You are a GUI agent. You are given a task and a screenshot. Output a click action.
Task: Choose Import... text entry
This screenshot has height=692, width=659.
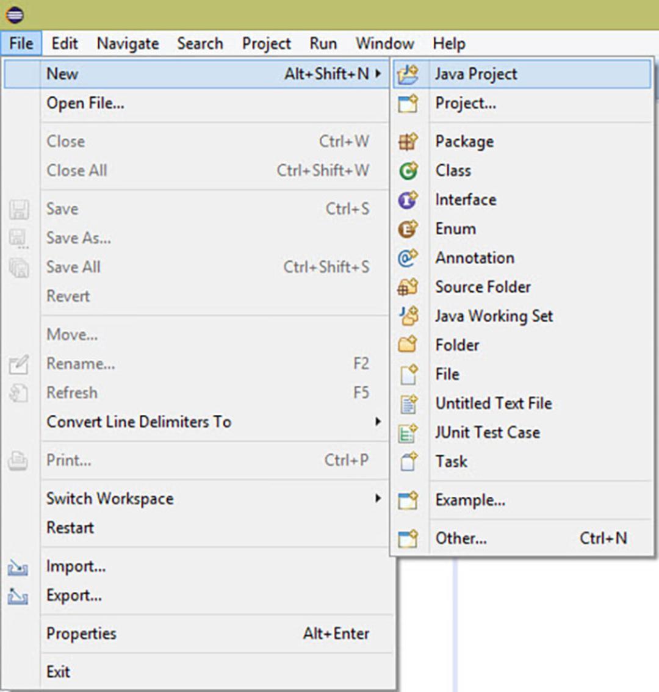tap(76, 567)
